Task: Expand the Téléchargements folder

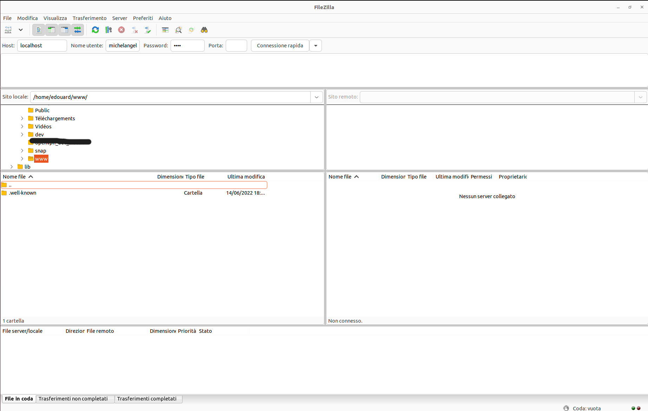Action: pos(22,119)
